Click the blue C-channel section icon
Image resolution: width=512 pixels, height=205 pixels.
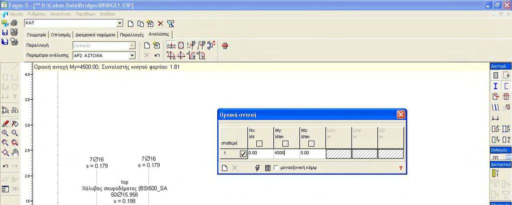tap(506, 86)
